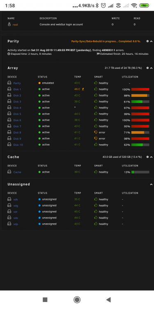Tap the Bluetooth icon in status bar
Viewport: 154px width, 309px height.
pos(97,5)
